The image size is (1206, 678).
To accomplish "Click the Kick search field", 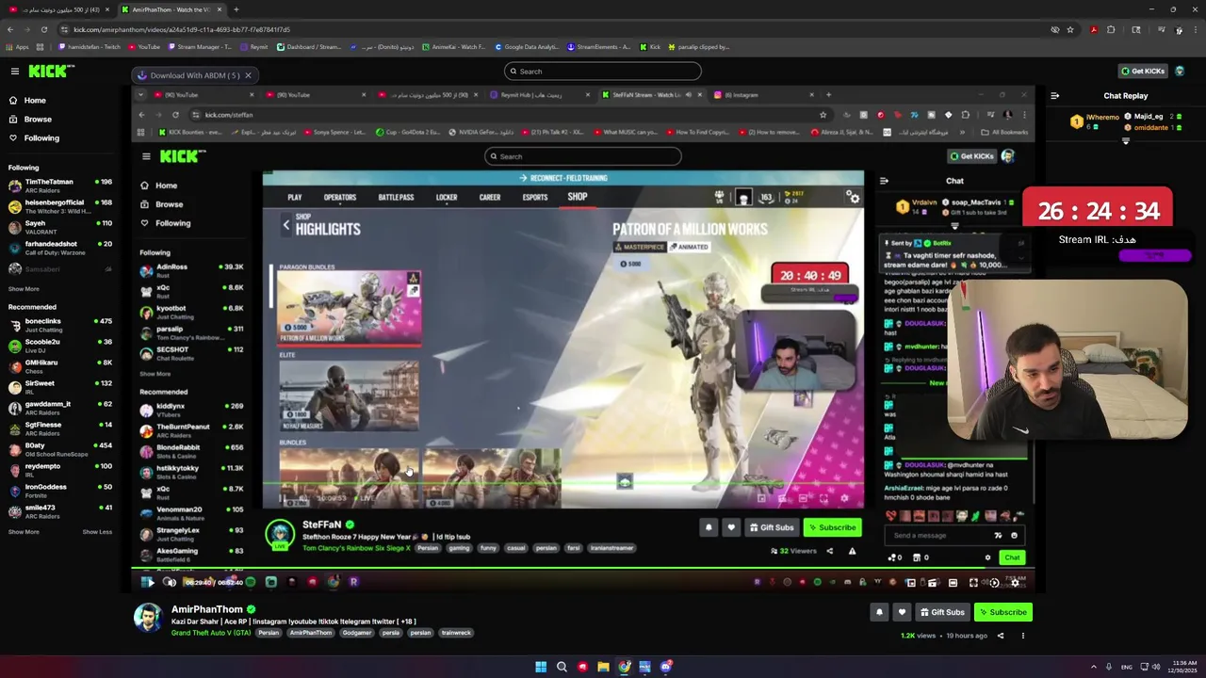I will (603, 72).
